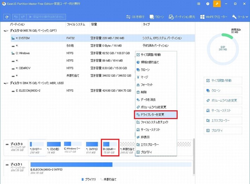250x184 pixels.
Task: Choose マージ in the context menu
Action: (156, 77)
